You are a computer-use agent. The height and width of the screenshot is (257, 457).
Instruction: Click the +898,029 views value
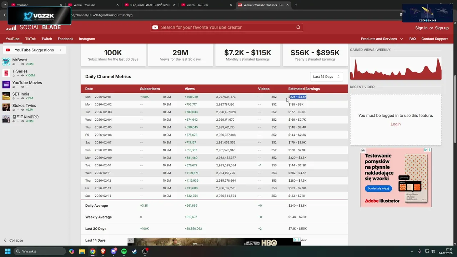click(x=191, y=97)
